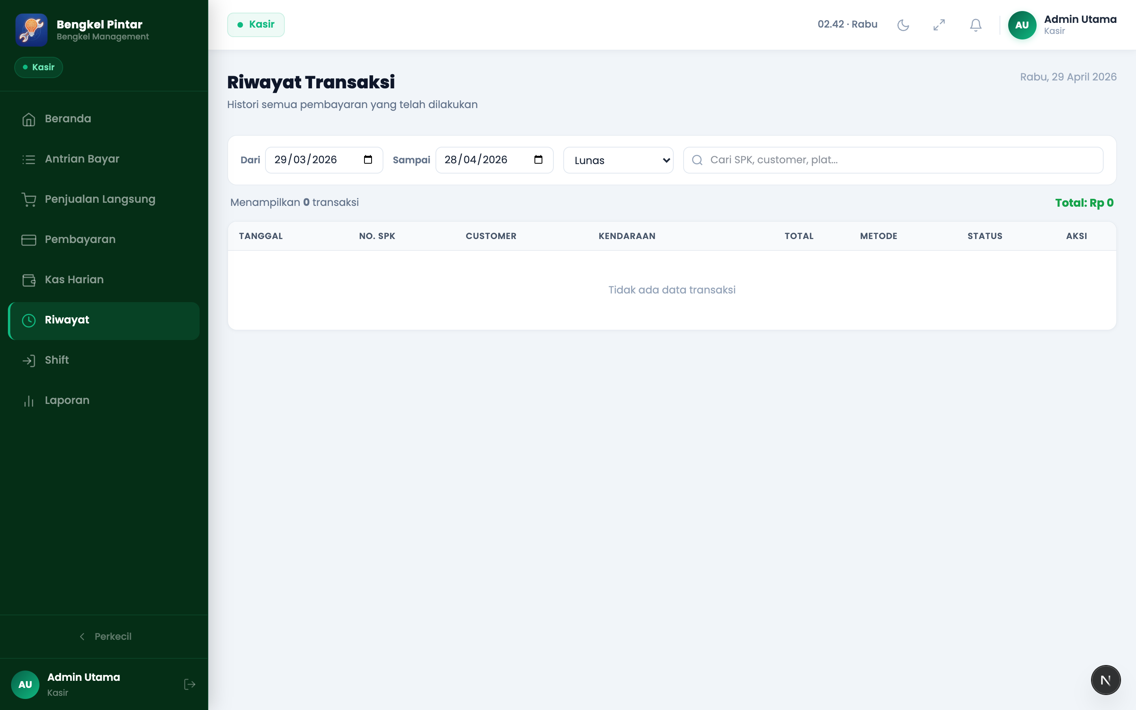1136x710 pixels.
Task: Click the AKSI column header
Action: coord(1076,236)
